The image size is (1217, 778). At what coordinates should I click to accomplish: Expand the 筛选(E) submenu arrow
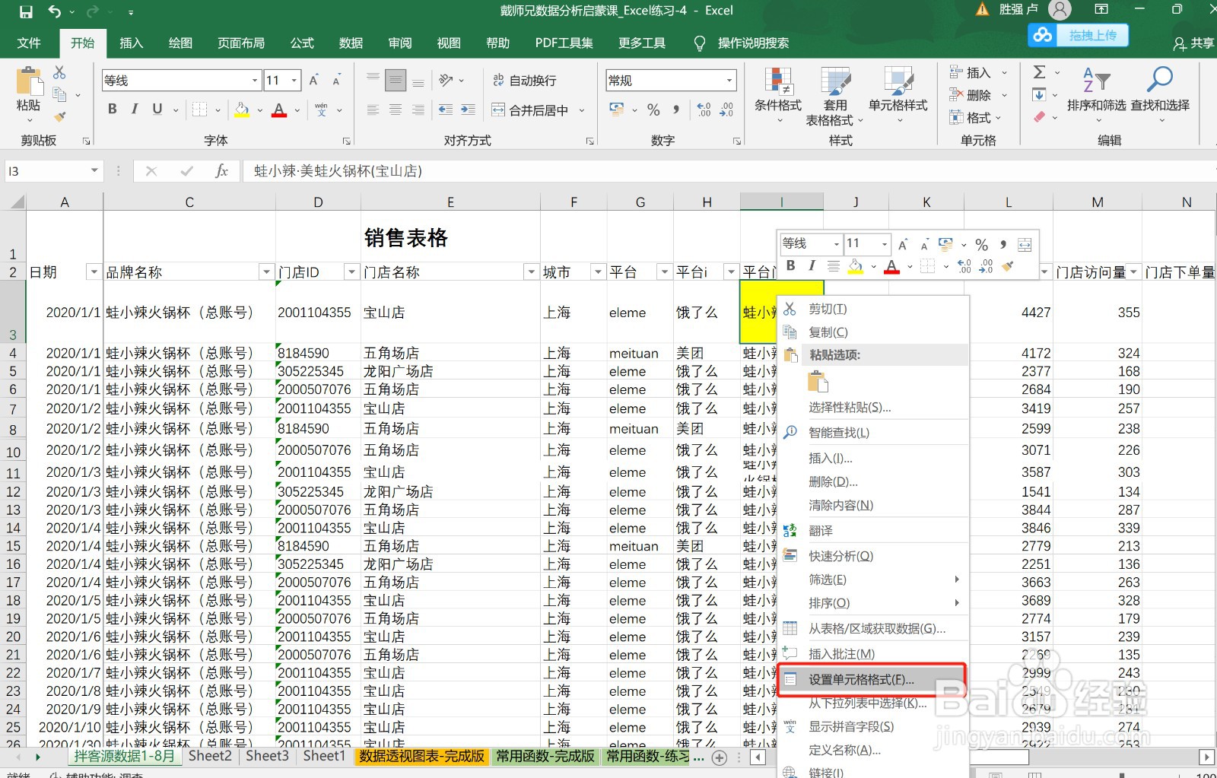957,580
